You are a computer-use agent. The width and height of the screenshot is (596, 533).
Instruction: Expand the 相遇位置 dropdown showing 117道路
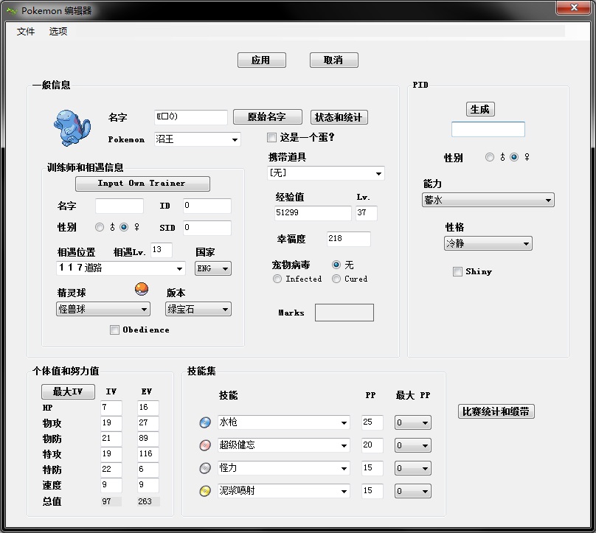point(121,268)
